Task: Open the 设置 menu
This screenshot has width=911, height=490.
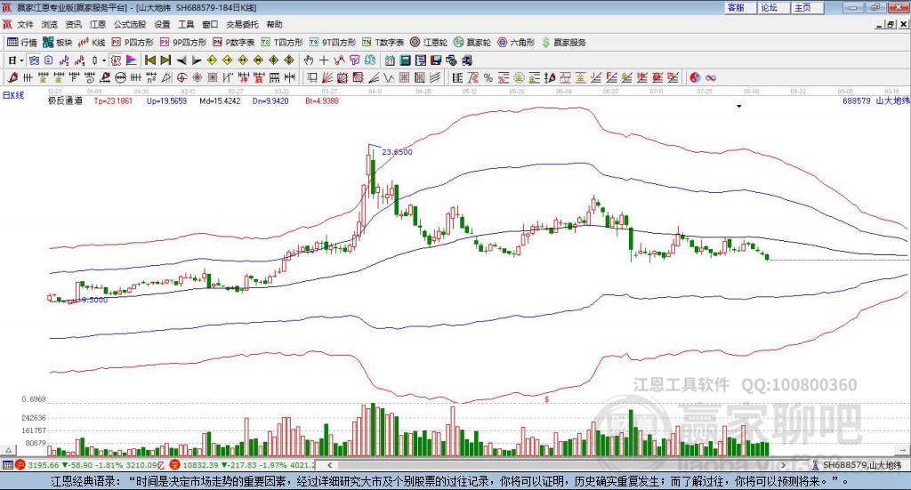Action: (162, 24)
